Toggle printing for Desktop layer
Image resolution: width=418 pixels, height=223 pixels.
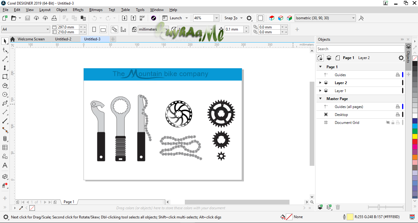[398, 115]
